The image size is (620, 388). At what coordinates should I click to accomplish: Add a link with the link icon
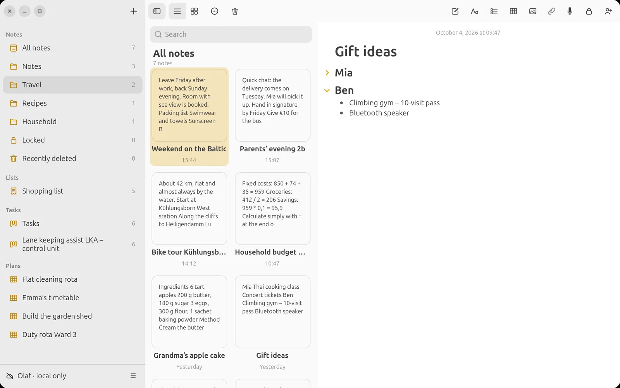[x=551, y=11]
